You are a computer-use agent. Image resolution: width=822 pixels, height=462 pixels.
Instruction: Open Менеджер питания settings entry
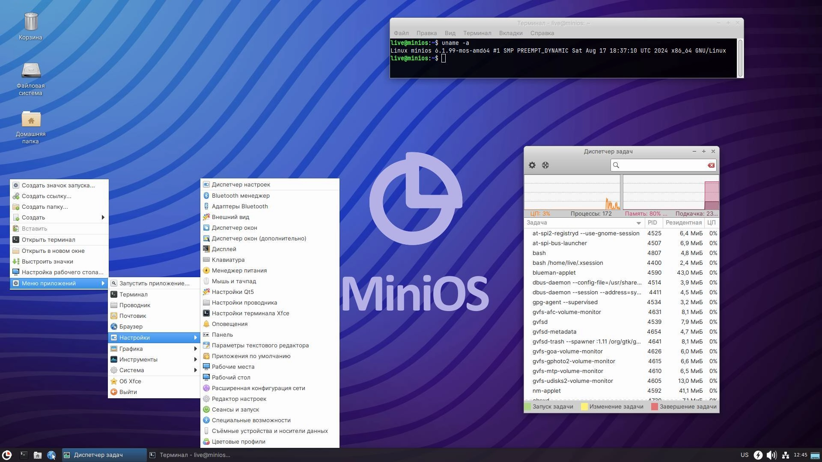270,270
